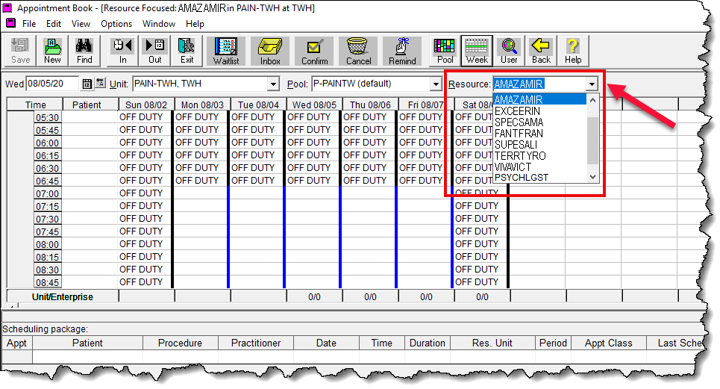Screen dimensions: 720x389
Task: Click the Thu 08/06 column header
Action: [x=370, y=105]
